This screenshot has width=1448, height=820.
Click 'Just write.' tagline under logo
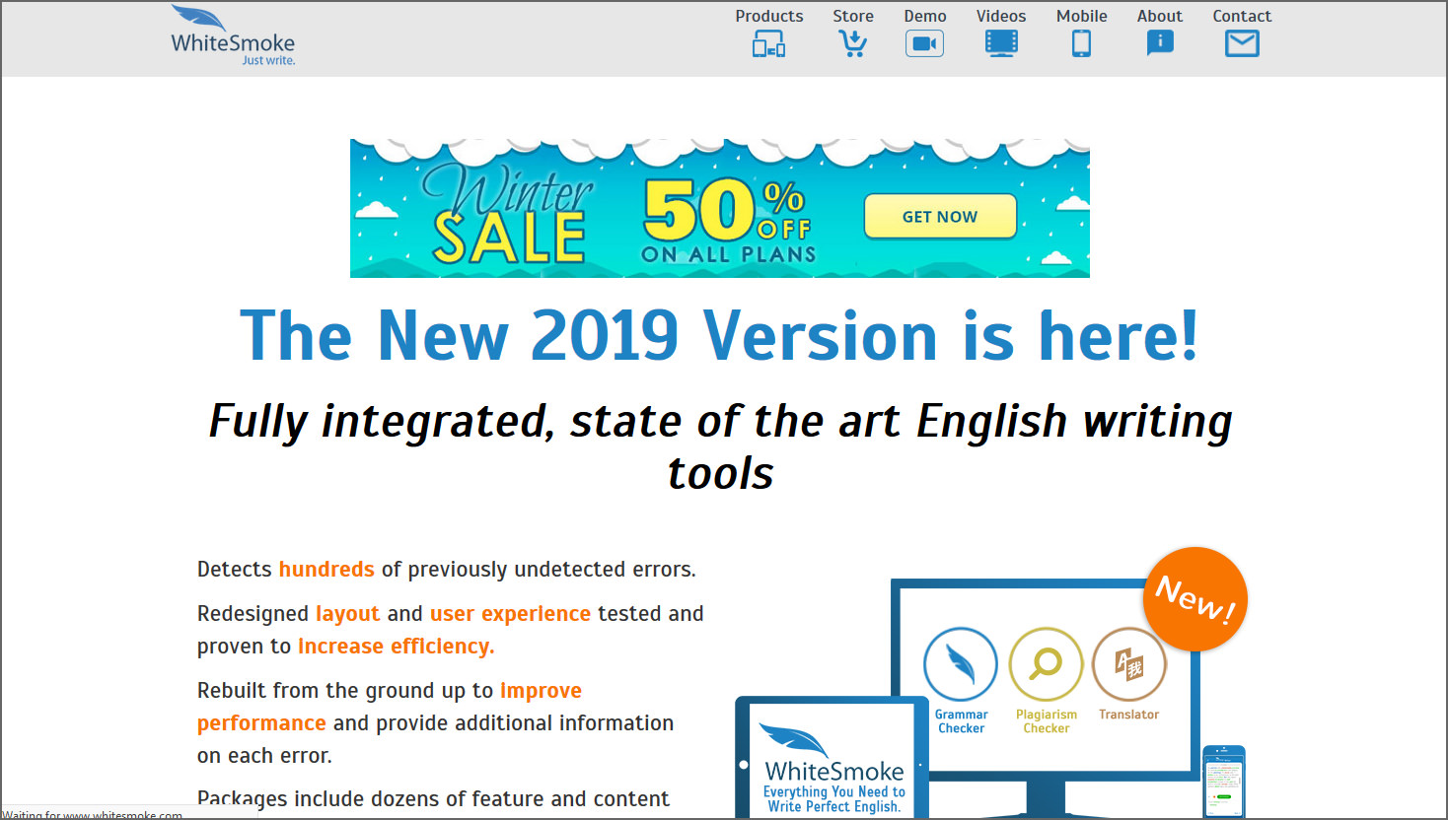tap(268, 60)
